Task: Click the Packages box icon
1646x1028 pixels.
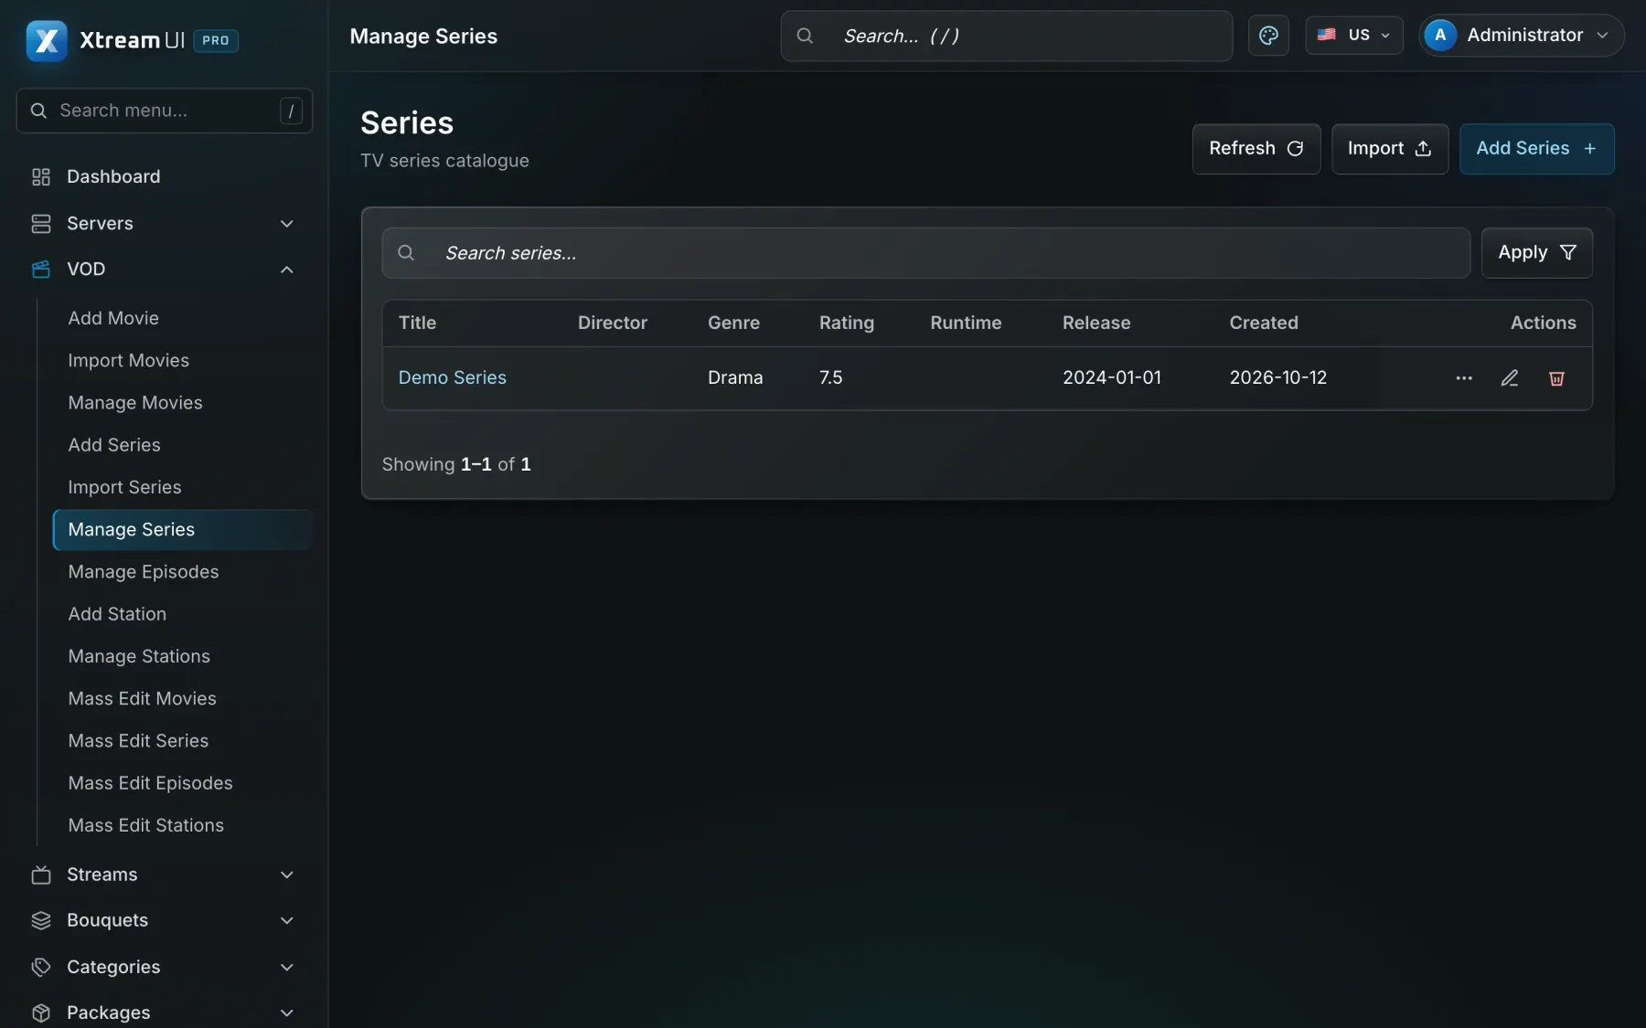Action: point(41,1012)
